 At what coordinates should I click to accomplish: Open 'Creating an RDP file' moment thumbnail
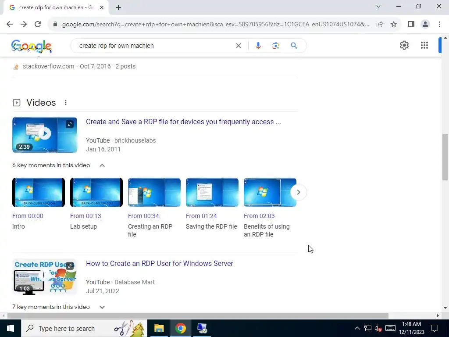click(154, 192)
